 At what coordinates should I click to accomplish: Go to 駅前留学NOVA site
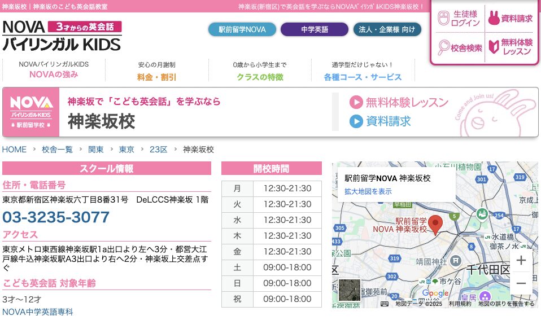tap(242, 30)
